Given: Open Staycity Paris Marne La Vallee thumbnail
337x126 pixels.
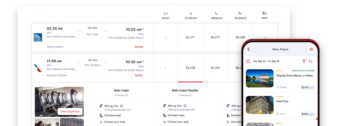Looking at the screenshot, I should pyautogui.click(x=259, y=78).
